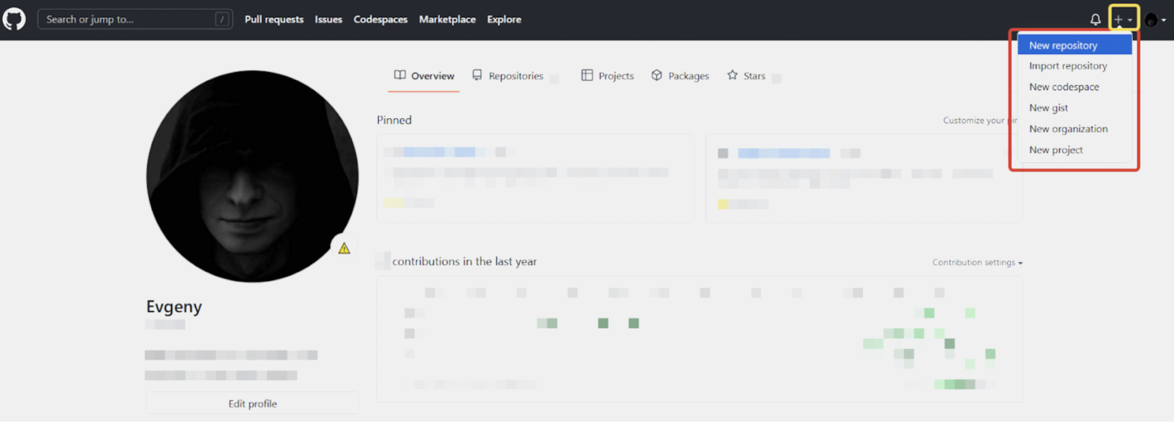1174x422 pixels.
Task: Click the Stars star icon
Action: [732, 75]
